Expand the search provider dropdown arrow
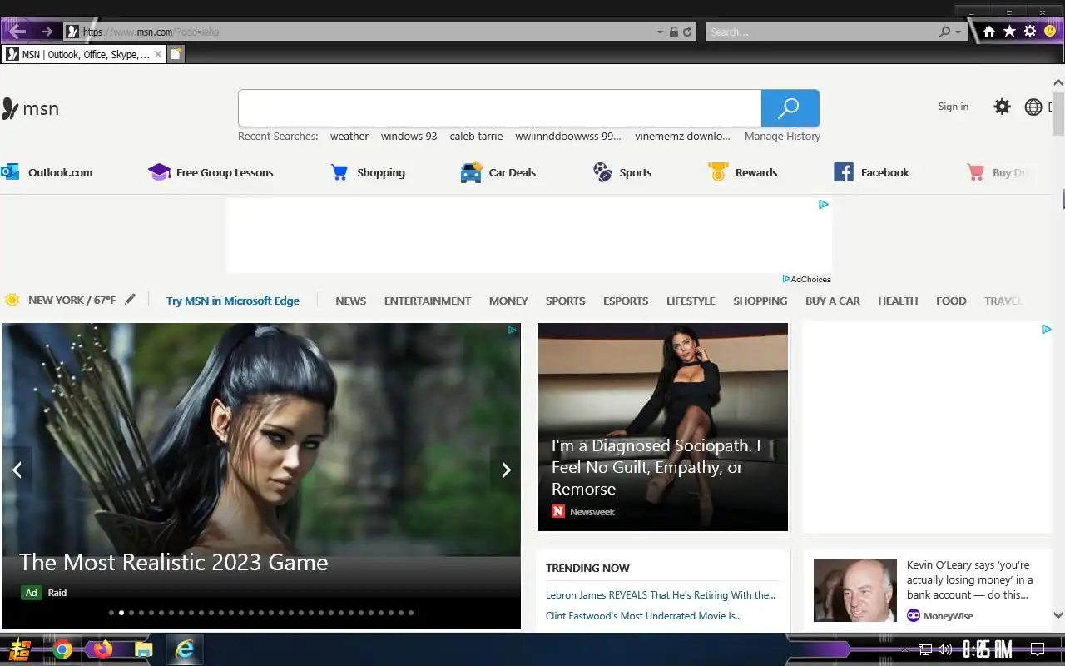Screen dimensions: 1065x666 point(958,32)
